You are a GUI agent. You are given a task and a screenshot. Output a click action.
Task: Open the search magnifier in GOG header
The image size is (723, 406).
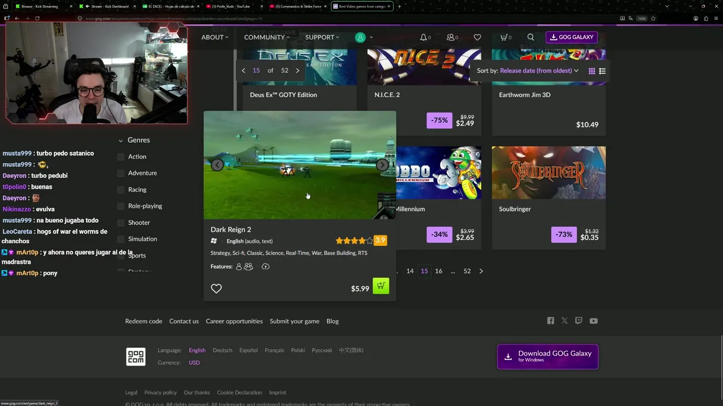pos(530,37)
